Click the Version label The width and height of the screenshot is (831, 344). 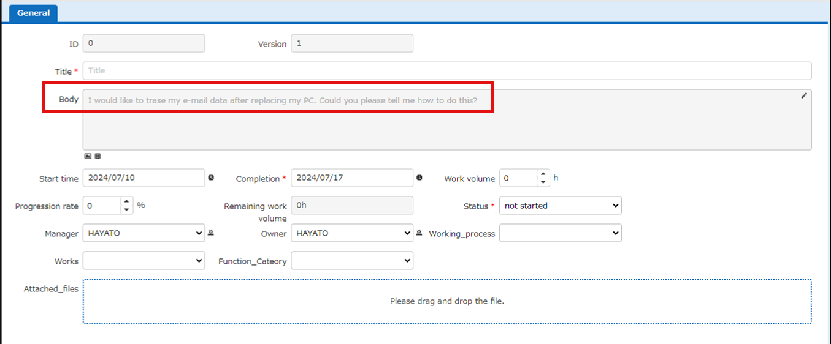pos(272,44)
